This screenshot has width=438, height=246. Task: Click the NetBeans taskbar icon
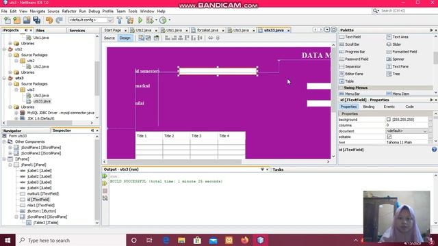point(260,240)
